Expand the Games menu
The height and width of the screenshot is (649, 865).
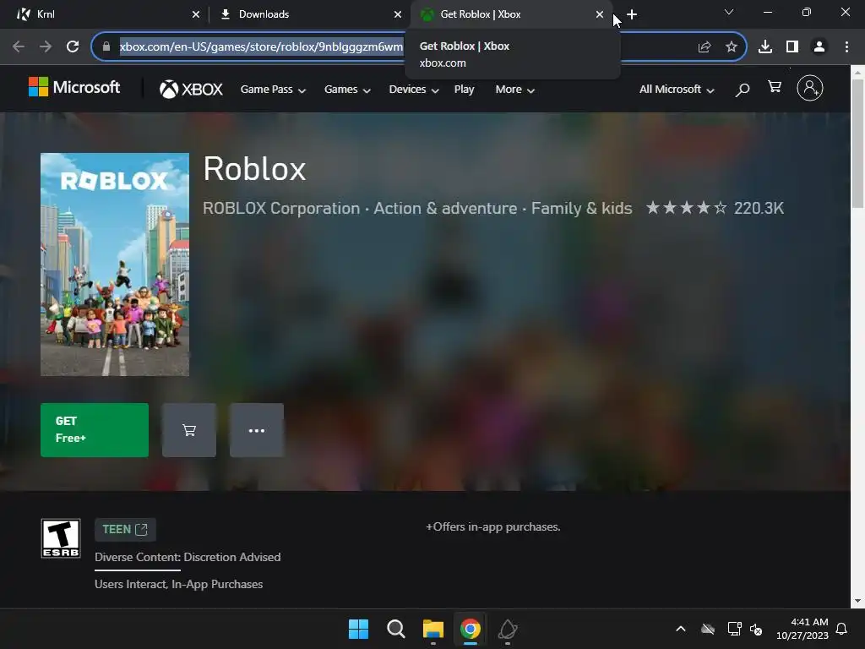(347, 90)
